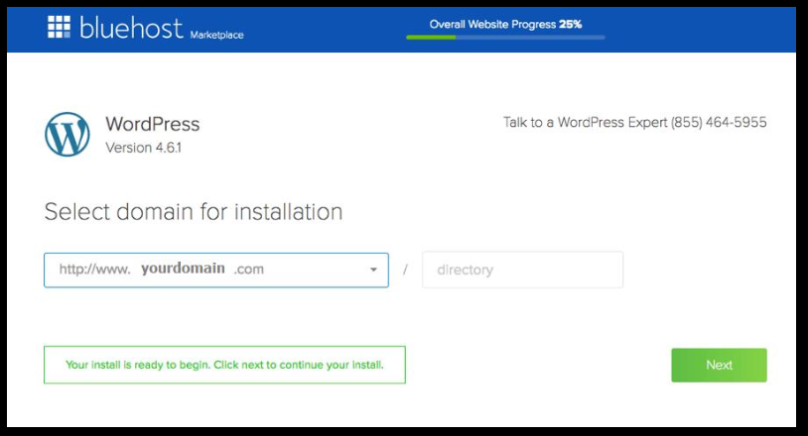Screen dimensions: 808x436
Task: Click the green Next button
Action: click(719, 365)
